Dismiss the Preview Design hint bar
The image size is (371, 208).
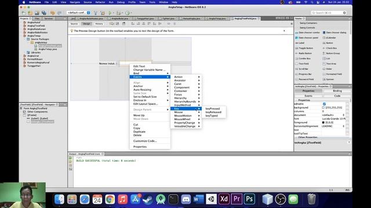tap(284, 31)
